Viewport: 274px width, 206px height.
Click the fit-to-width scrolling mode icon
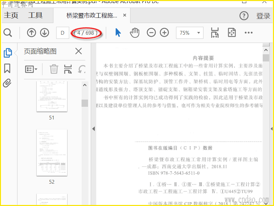pyautogui.click(x=215, y=33)
